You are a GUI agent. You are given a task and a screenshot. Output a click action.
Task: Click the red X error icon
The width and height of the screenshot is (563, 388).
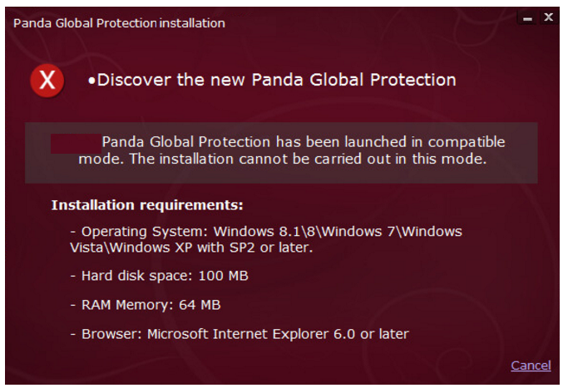(x=47, y=81)
